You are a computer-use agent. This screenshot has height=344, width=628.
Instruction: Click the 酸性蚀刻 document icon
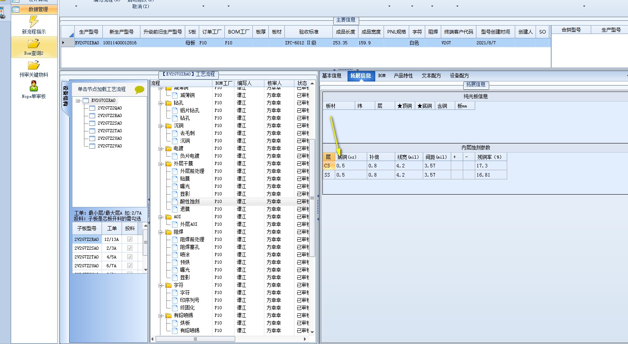175,202
